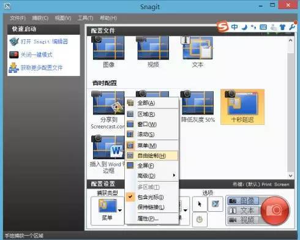
Task: Toggle 保持链接(L) keep links option
Action: point(152,207)
